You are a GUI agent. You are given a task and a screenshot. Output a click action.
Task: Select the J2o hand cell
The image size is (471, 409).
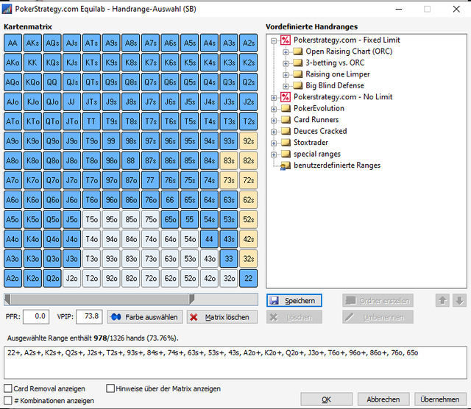[72, 278]
